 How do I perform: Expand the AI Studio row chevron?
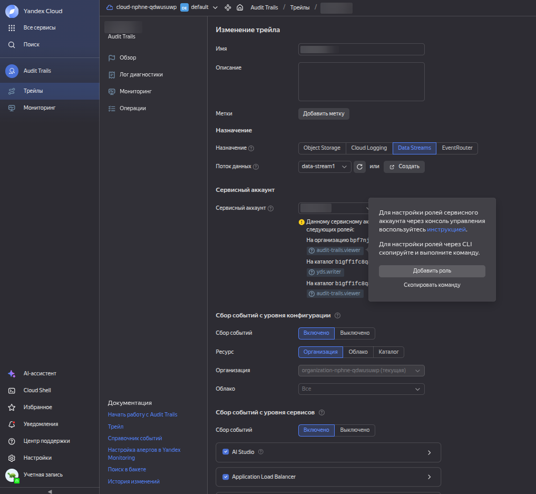pos(430,453)
